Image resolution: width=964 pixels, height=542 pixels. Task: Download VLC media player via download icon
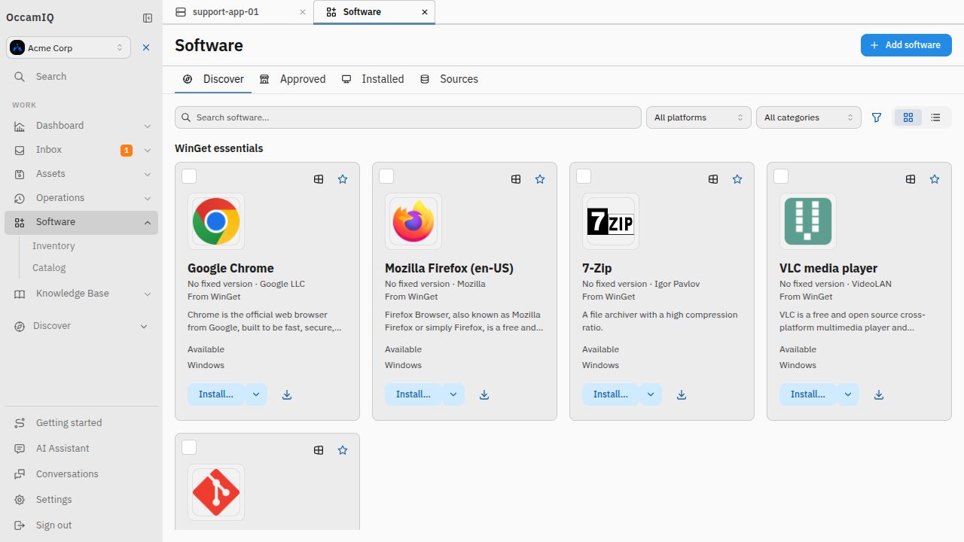click(x=879, y=394)
